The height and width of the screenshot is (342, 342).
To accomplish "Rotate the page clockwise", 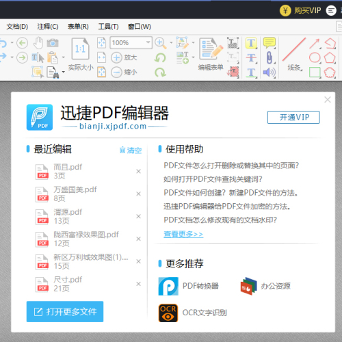I will pyautogui.click(x=160, y=73).
